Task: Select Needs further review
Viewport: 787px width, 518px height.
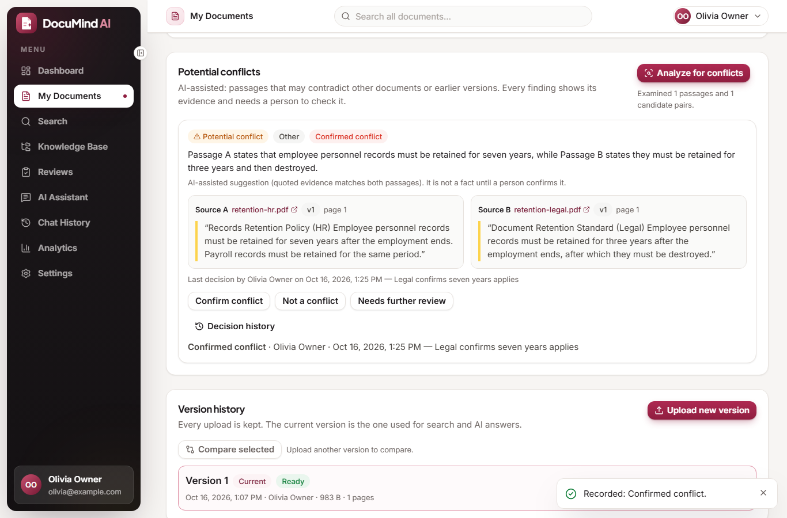Action: [x=402, y=301]
